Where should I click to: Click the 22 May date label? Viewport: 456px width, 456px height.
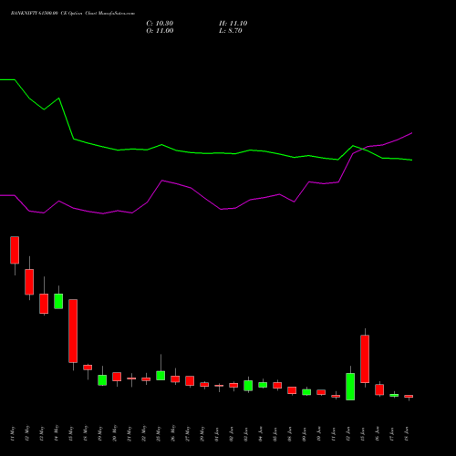click(x=144, y=434)
